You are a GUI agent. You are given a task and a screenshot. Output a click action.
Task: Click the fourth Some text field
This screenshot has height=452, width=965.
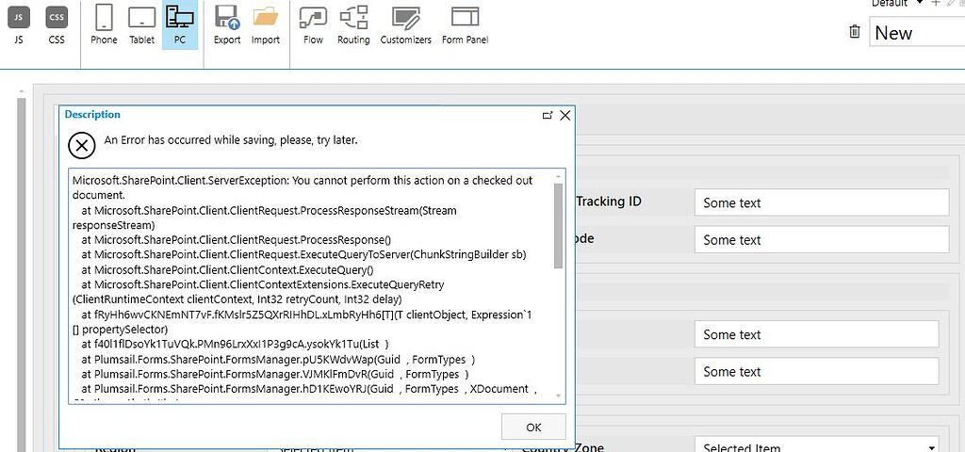[x=817, y=371]
